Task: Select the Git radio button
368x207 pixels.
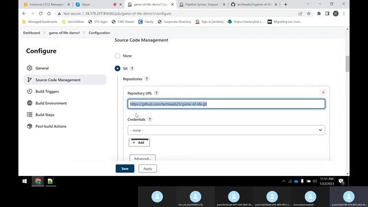Action: [x=117, y=68]
